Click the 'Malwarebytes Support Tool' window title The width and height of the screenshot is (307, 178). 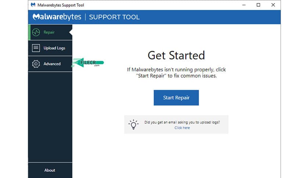(61, 5)
